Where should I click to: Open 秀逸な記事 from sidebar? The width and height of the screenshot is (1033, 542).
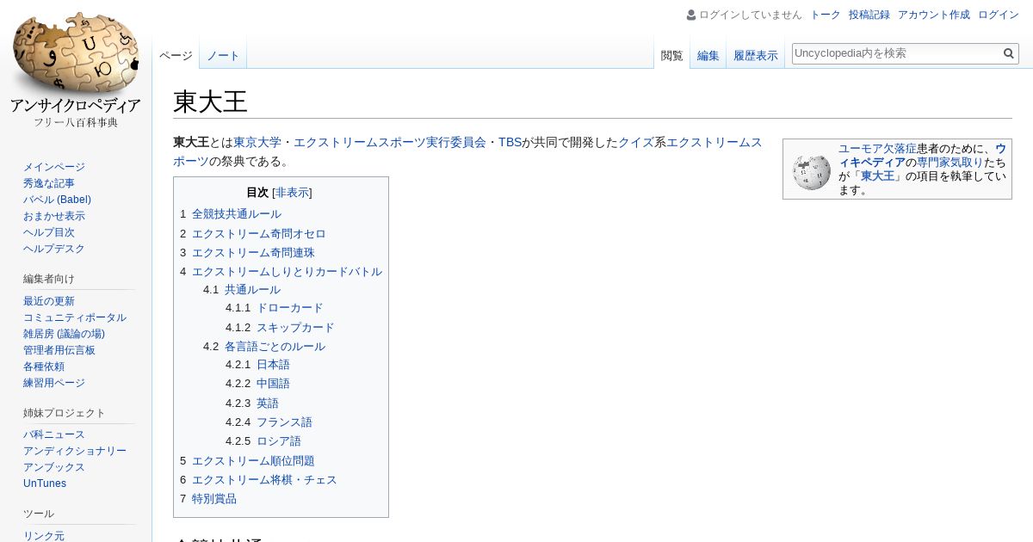[x=49, y=183]
